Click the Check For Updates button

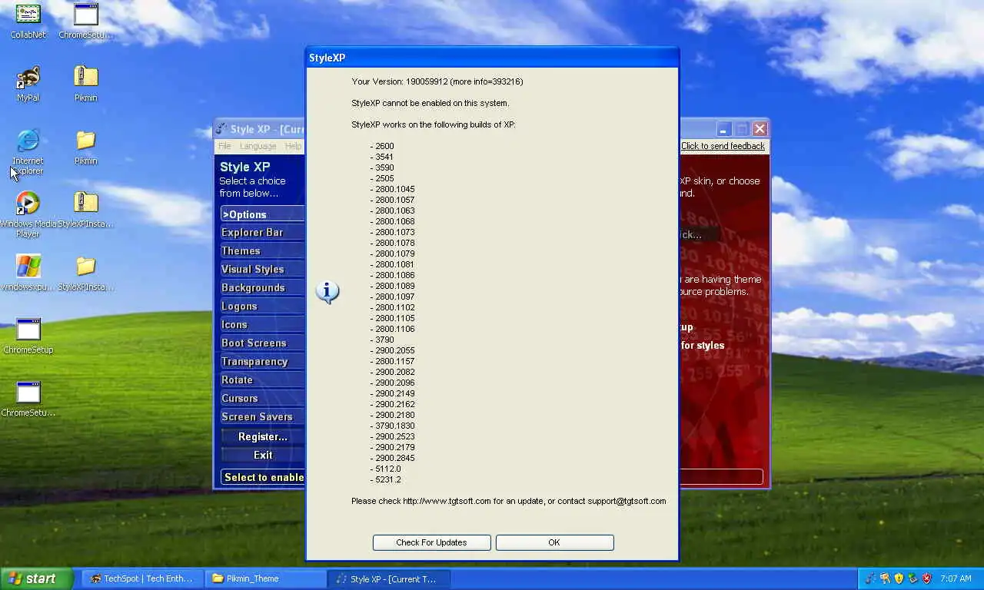pos(431,542)
